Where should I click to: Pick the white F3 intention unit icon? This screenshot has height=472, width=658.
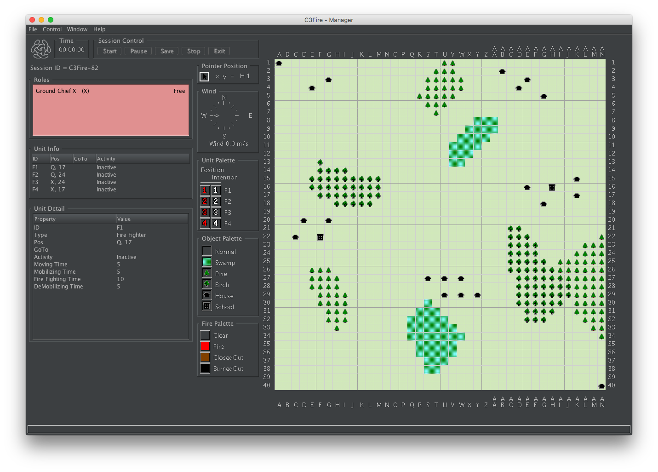tap(216, 213)
